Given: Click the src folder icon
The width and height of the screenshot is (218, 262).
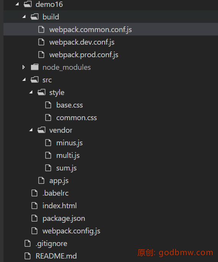Looking at the screenshot, I should (x=34, y=80).
